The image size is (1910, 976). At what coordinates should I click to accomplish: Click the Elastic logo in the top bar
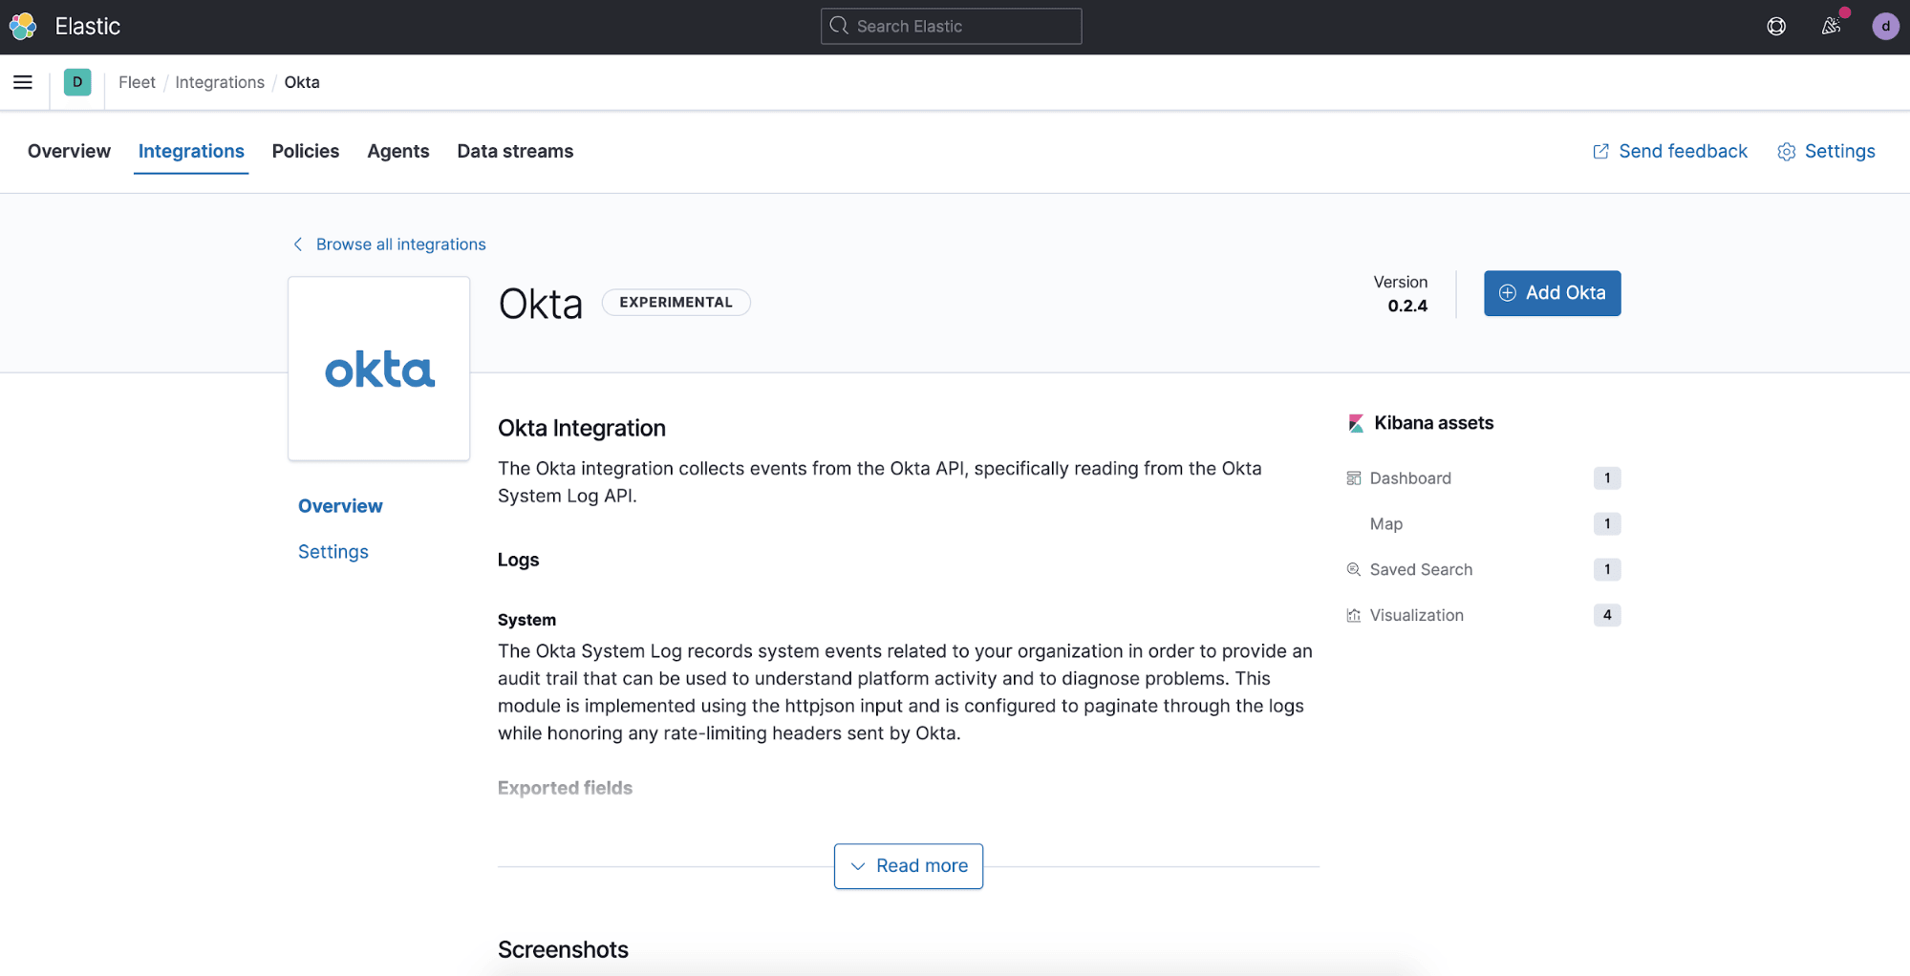point(22,26)
